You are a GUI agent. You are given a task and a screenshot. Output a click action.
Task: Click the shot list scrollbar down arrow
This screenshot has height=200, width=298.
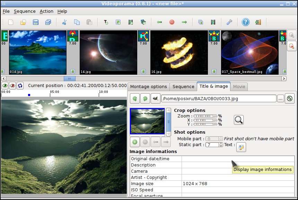click(168, 134)
